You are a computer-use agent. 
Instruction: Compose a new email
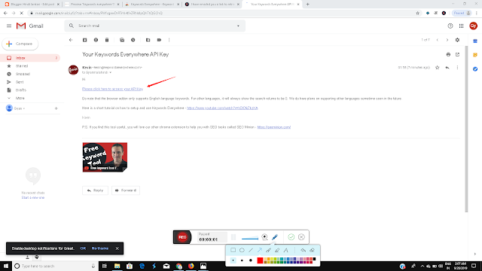(x=20, y=44)
